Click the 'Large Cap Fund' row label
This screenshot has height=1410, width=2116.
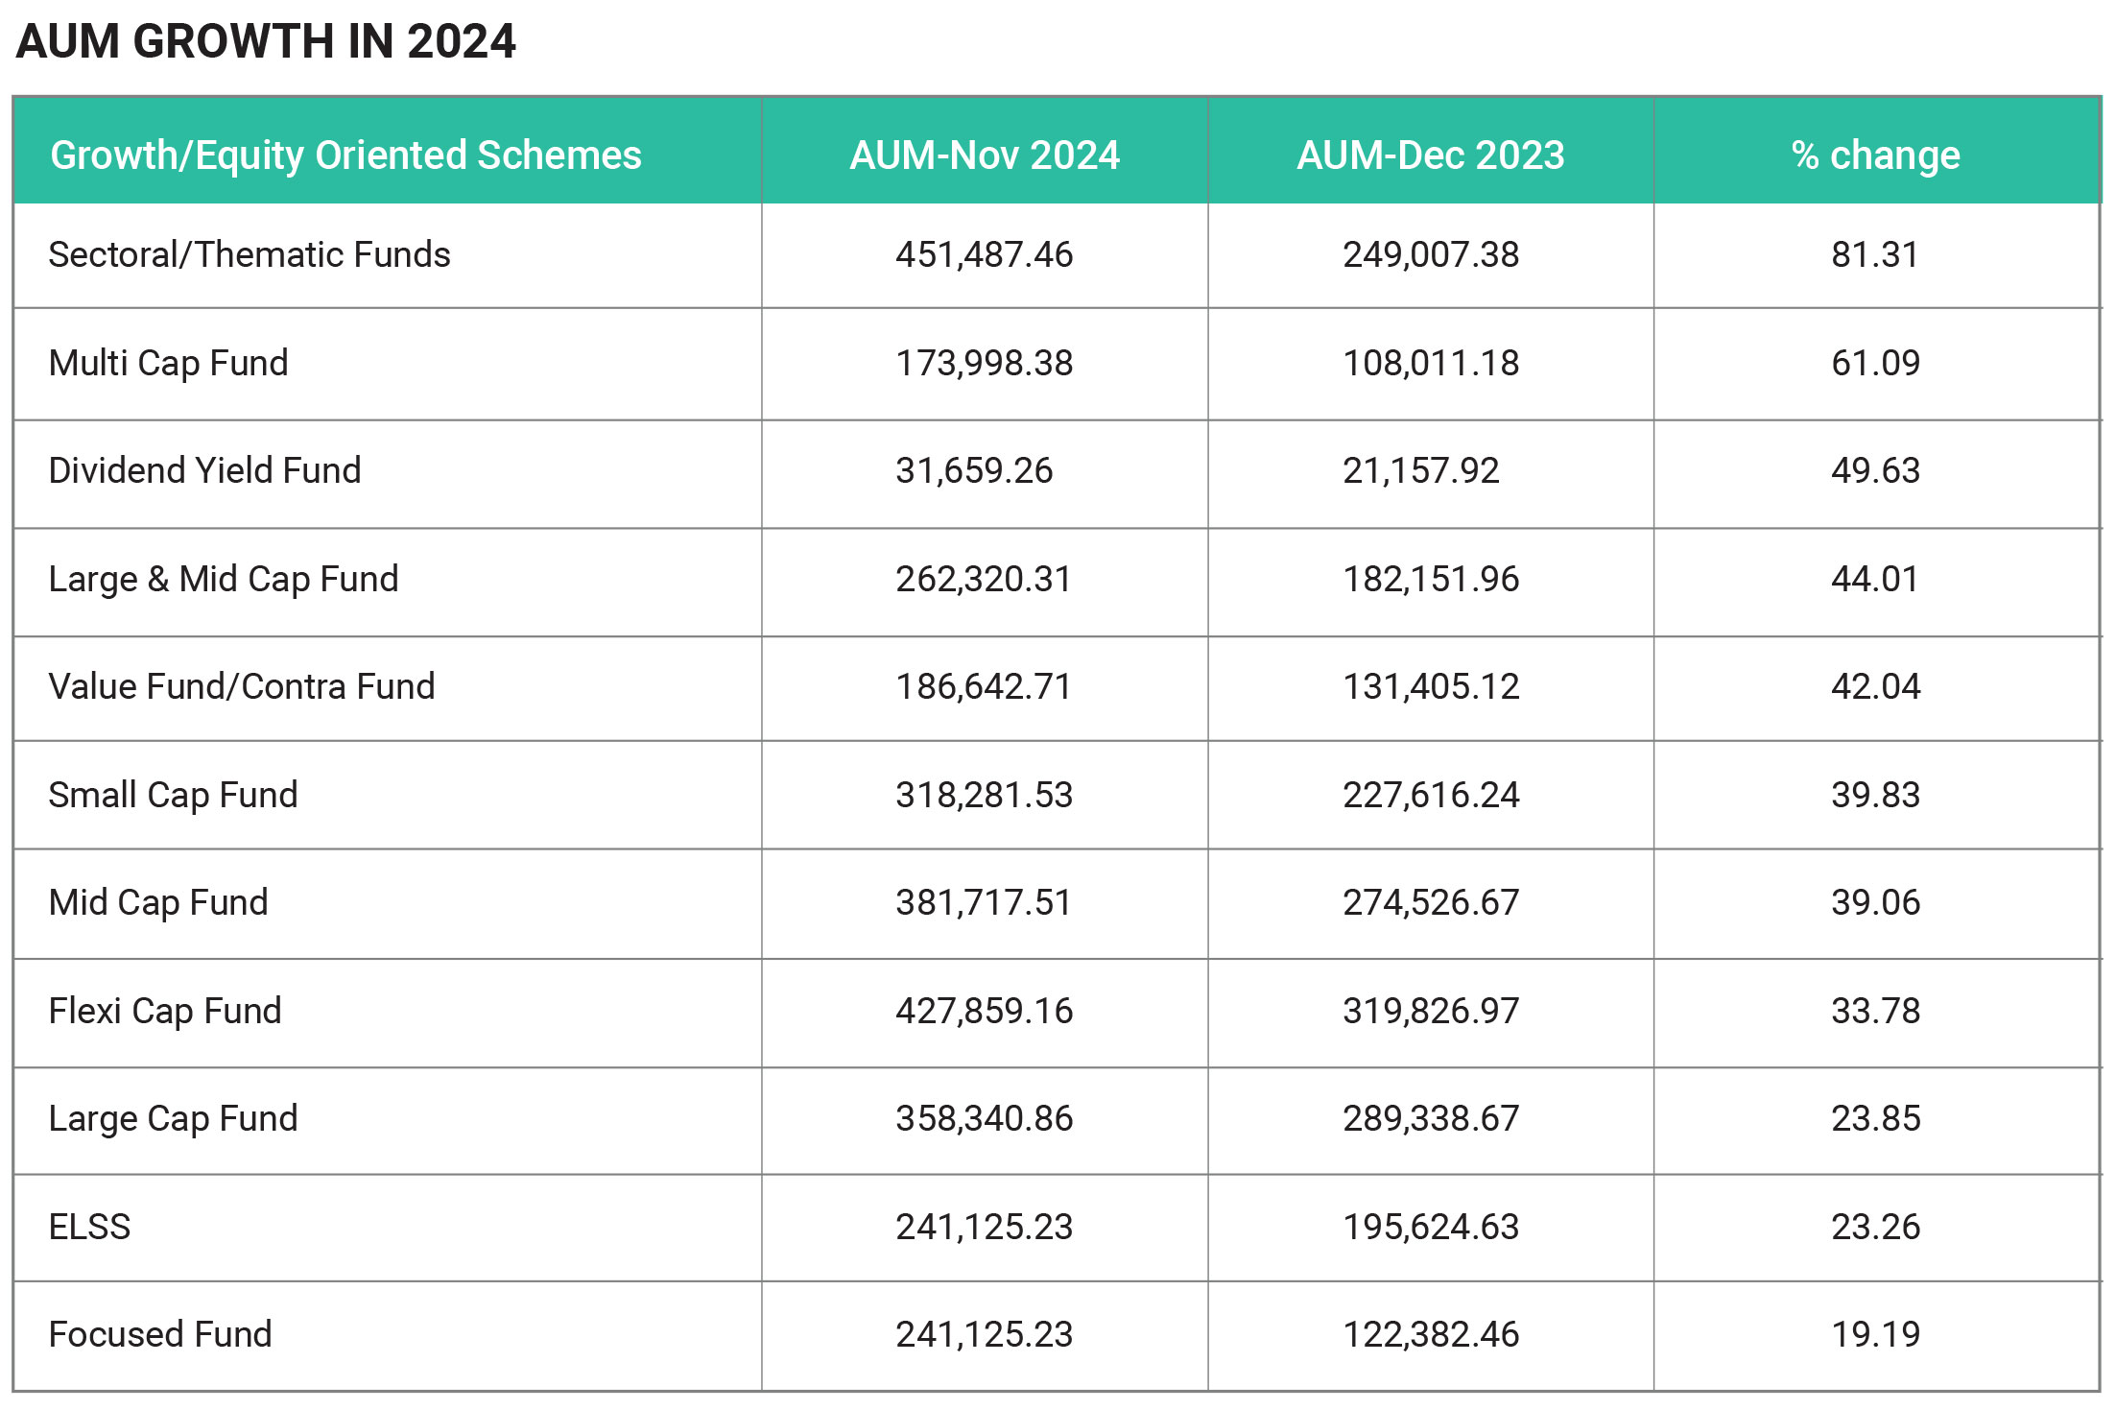[x=173, y=1118]
